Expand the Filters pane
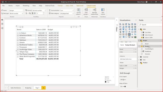The height and width of the screenshot is (92, 163). coord(117,20)
